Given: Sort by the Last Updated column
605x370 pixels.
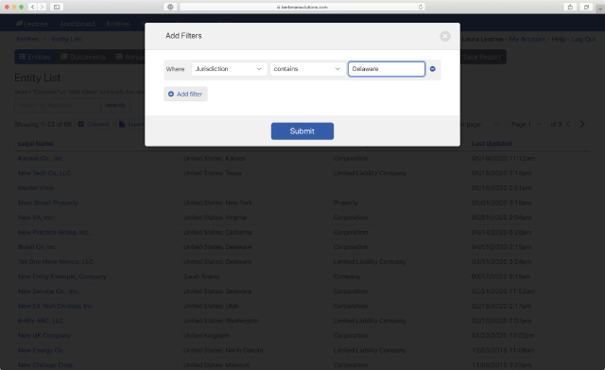Looking at the screenshot, I should tap(492, 143).
